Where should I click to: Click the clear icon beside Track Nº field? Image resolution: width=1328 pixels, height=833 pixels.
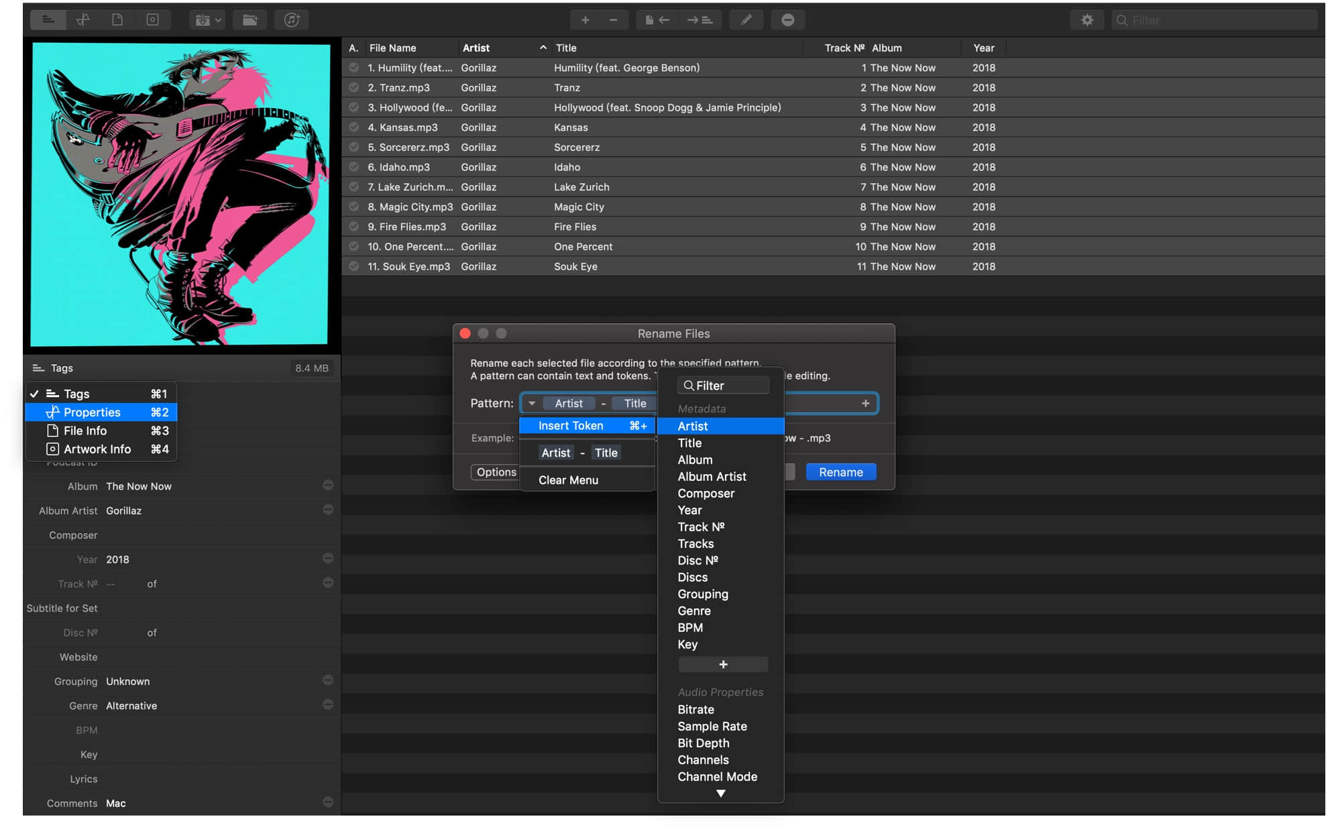pyautogui.click(x=328, y=583)
